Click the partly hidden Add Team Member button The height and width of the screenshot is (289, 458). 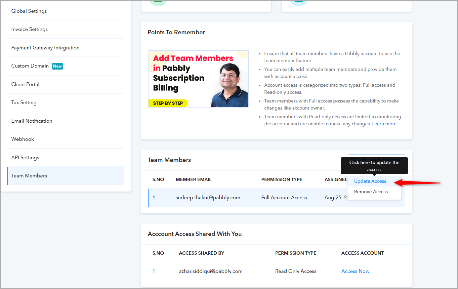[376, 159]
